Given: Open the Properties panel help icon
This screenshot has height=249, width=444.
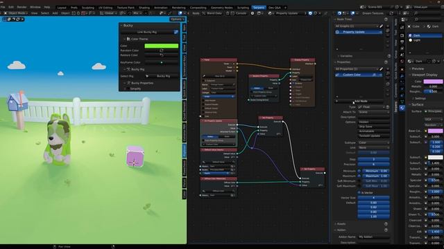Looking at the screenshot, I should tap(386, 62).
